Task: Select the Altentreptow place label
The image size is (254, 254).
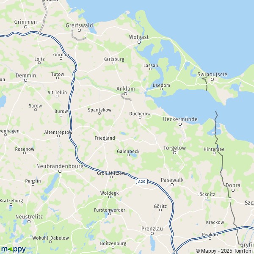Action: coord(58,133)
